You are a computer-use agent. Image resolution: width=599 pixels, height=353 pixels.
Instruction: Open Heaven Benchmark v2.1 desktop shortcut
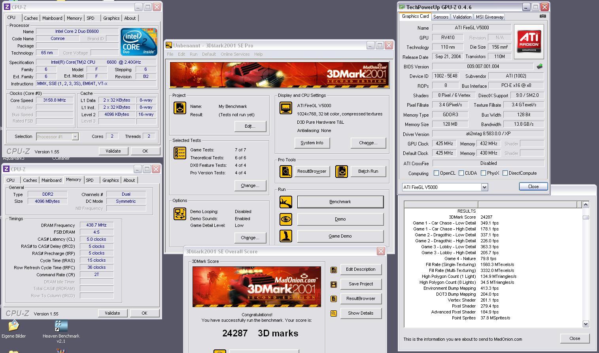coord(61,332)
